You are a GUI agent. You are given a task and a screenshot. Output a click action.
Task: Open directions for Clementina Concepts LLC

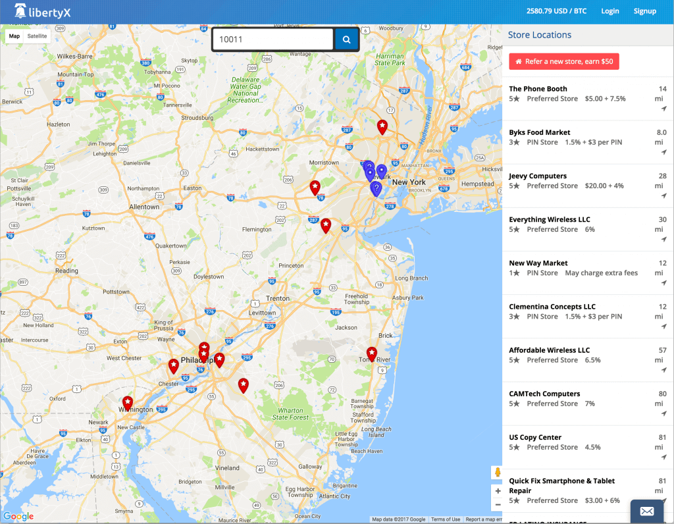coord(663,327)
